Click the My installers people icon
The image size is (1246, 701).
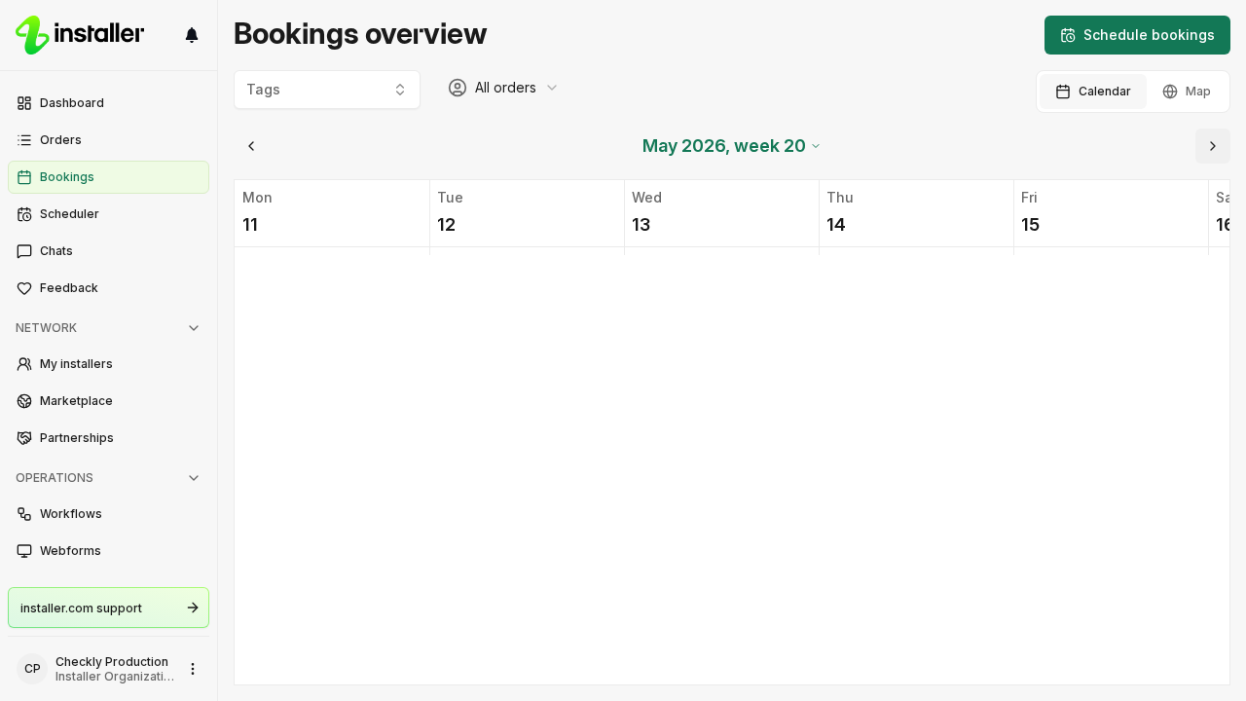point(24,364)
